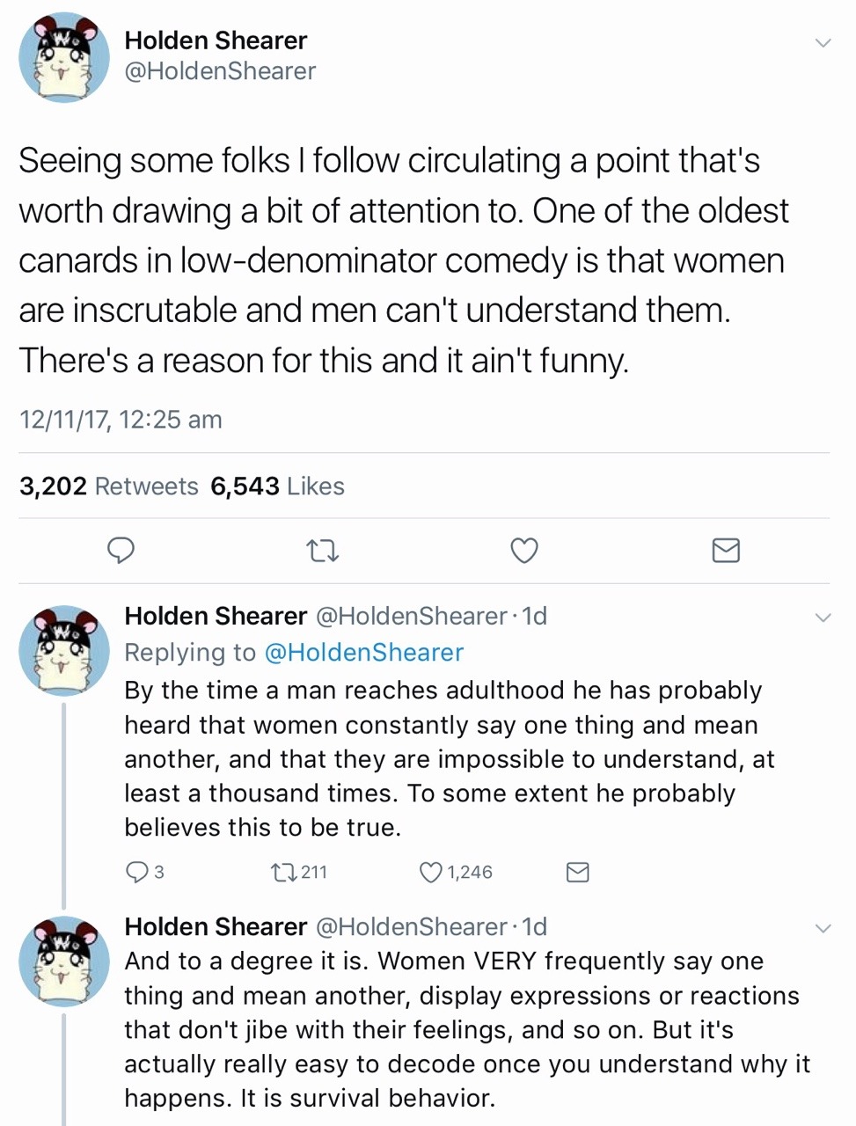Viewport: 856px width, 1126px height.
Task: Expand options chevron on first reply
Action: tap(823, 618)
